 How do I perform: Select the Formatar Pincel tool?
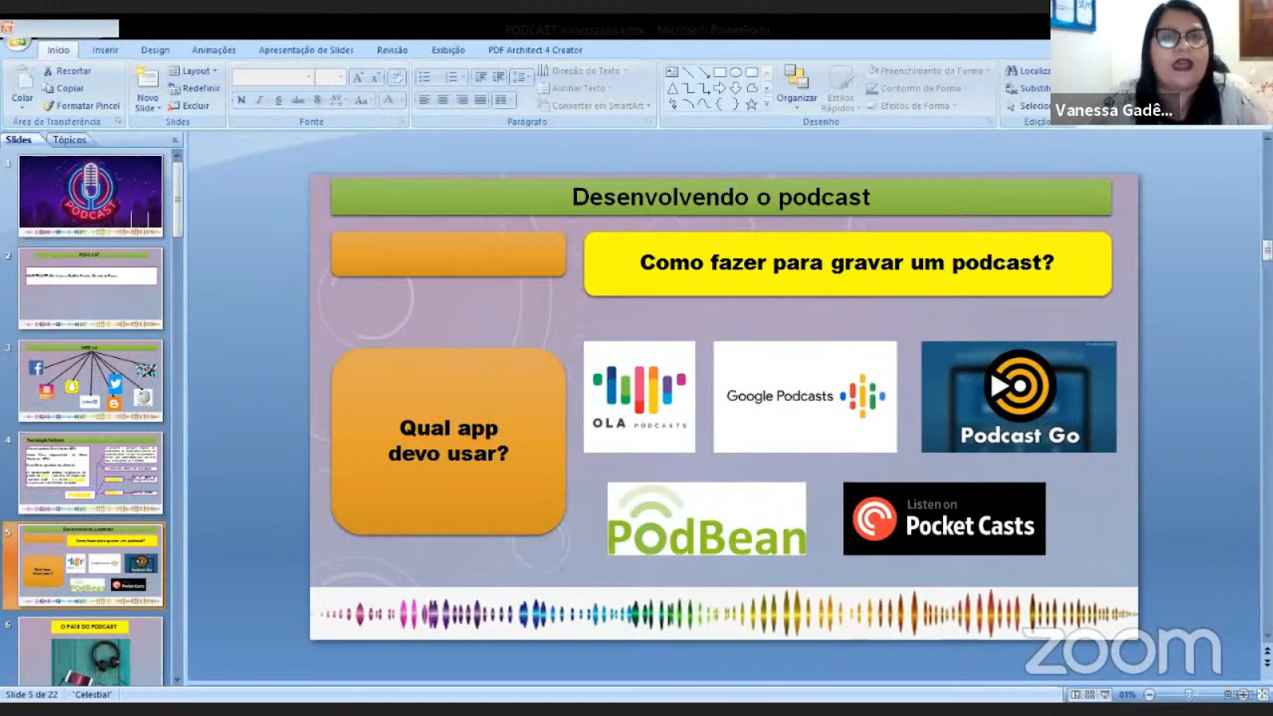click(x=81, y=106)
